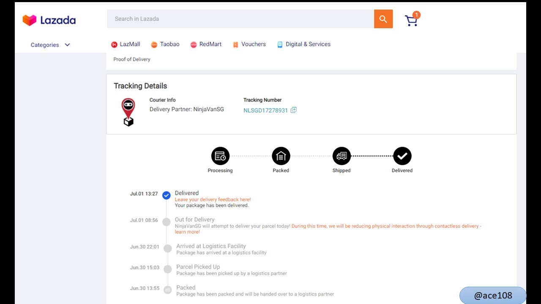The image size is (541, 304).
Task: Click the Digital & Services icon
Action: (x=280, y=44)
